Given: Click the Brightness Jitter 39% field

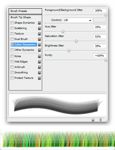Looking at the screenshot, I should pos(100,46).
